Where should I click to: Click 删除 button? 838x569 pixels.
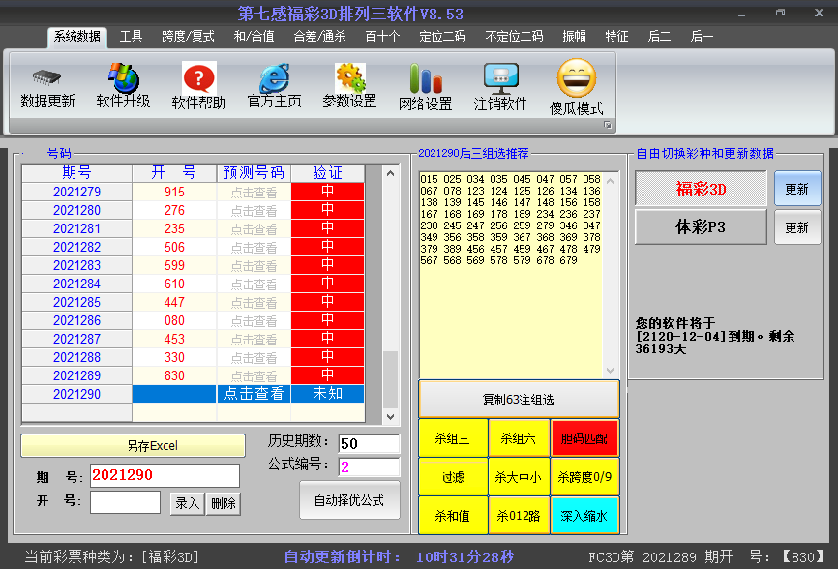point(223,504)
